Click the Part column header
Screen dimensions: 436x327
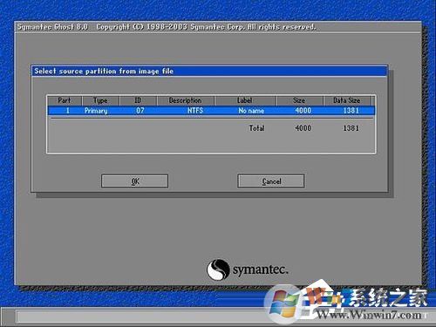pyautogui.click(x=65, y=100)
